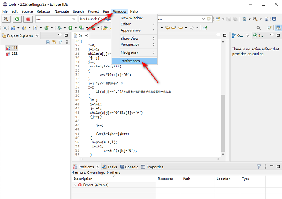The image size is (282, 199).
Task: Click the green Run launch button
Action: [x=17, y=19]
